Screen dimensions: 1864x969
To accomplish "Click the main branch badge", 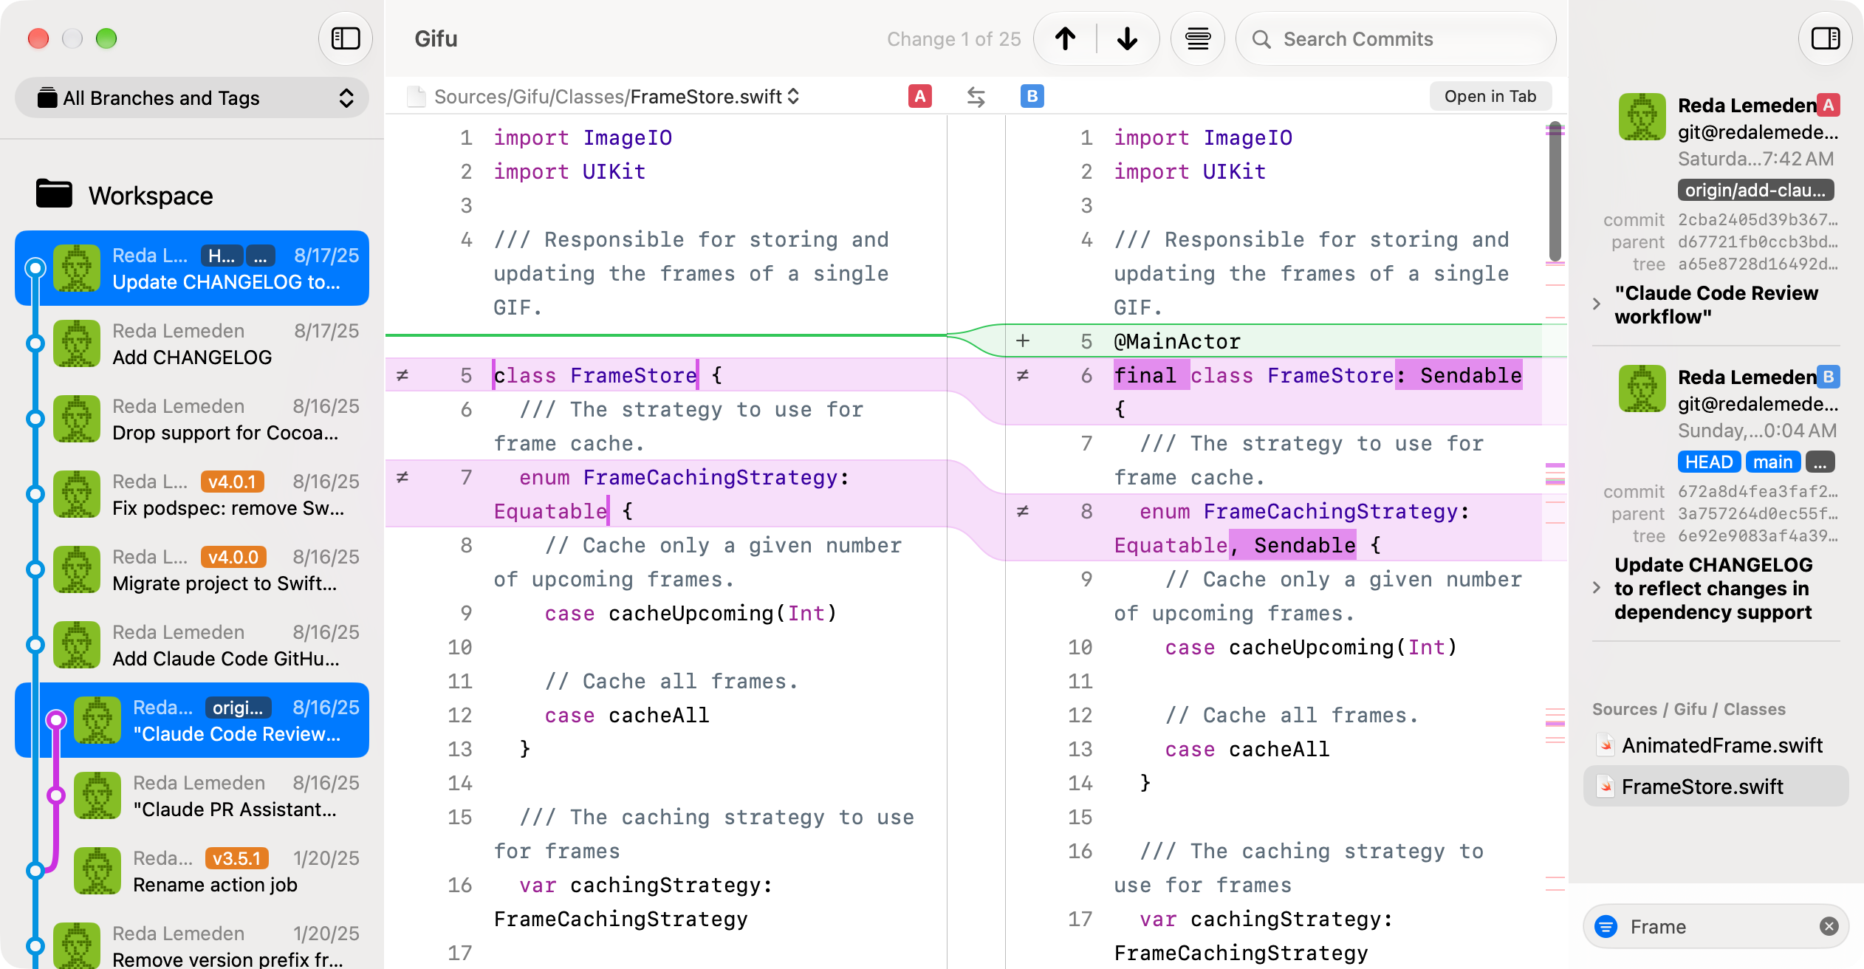I will tap(1772, 462).
